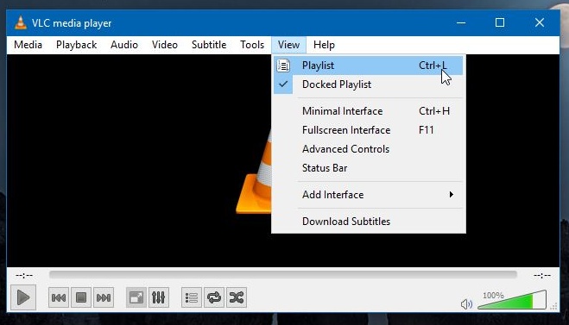Enable Advanced Controls
The image size is (569, 325).
[x=369, y=149]
